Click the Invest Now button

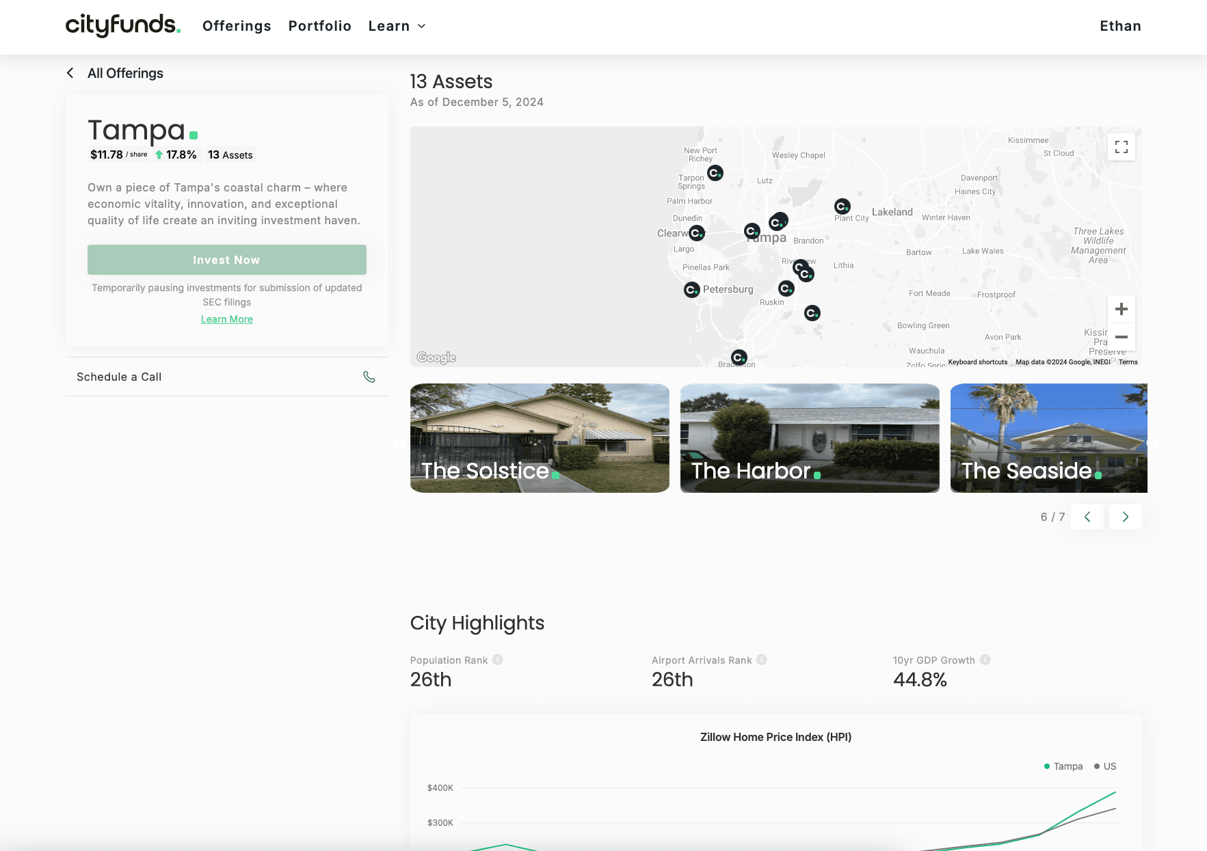point(226,260)
